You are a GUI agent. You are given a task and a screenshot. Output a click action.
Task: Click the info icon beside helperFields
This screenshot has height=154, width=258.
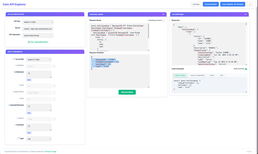[13, 92]
